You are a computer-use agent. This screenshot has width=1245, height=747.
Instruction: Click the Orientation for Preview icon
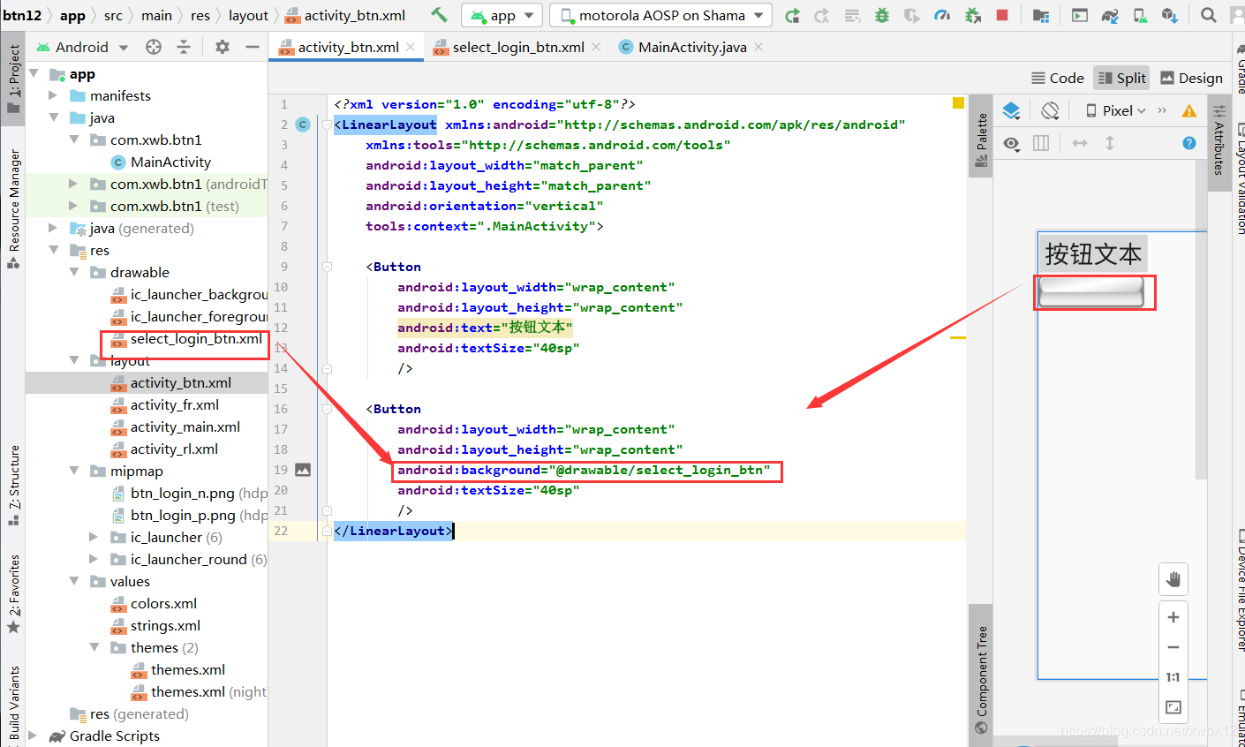pyautogui.click(x=1050, y=110)
